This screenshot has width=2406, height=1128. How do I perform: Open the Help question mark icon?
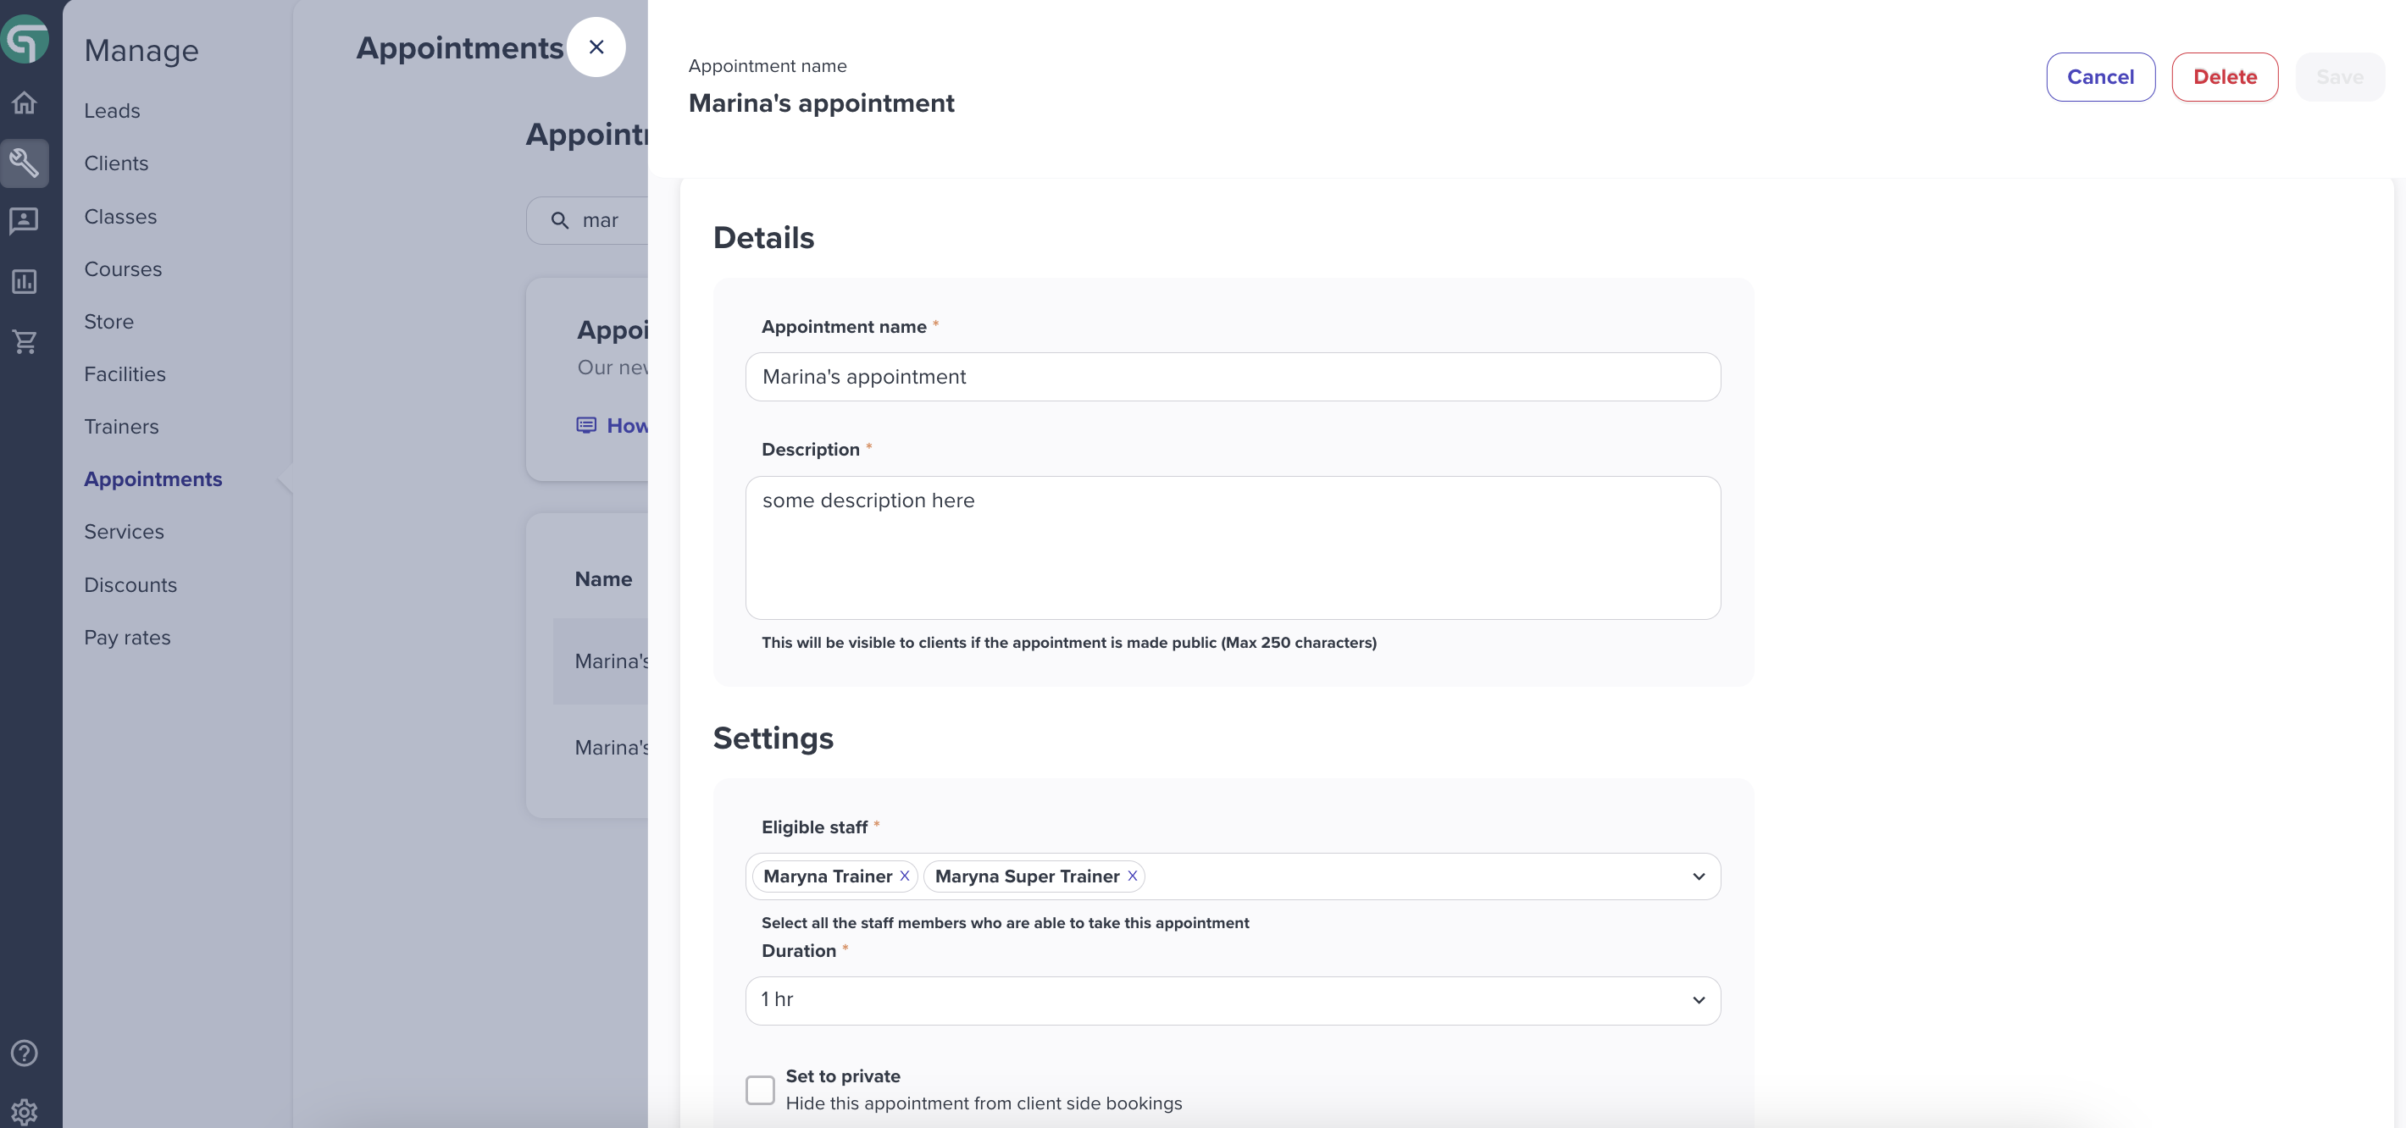click(x=25, y=1053)
